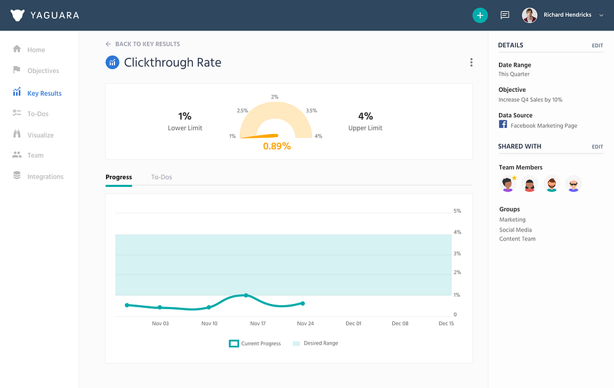Open Integrations database icon
The height and width of the screenshot is (388, 614).
coord(16,175)
